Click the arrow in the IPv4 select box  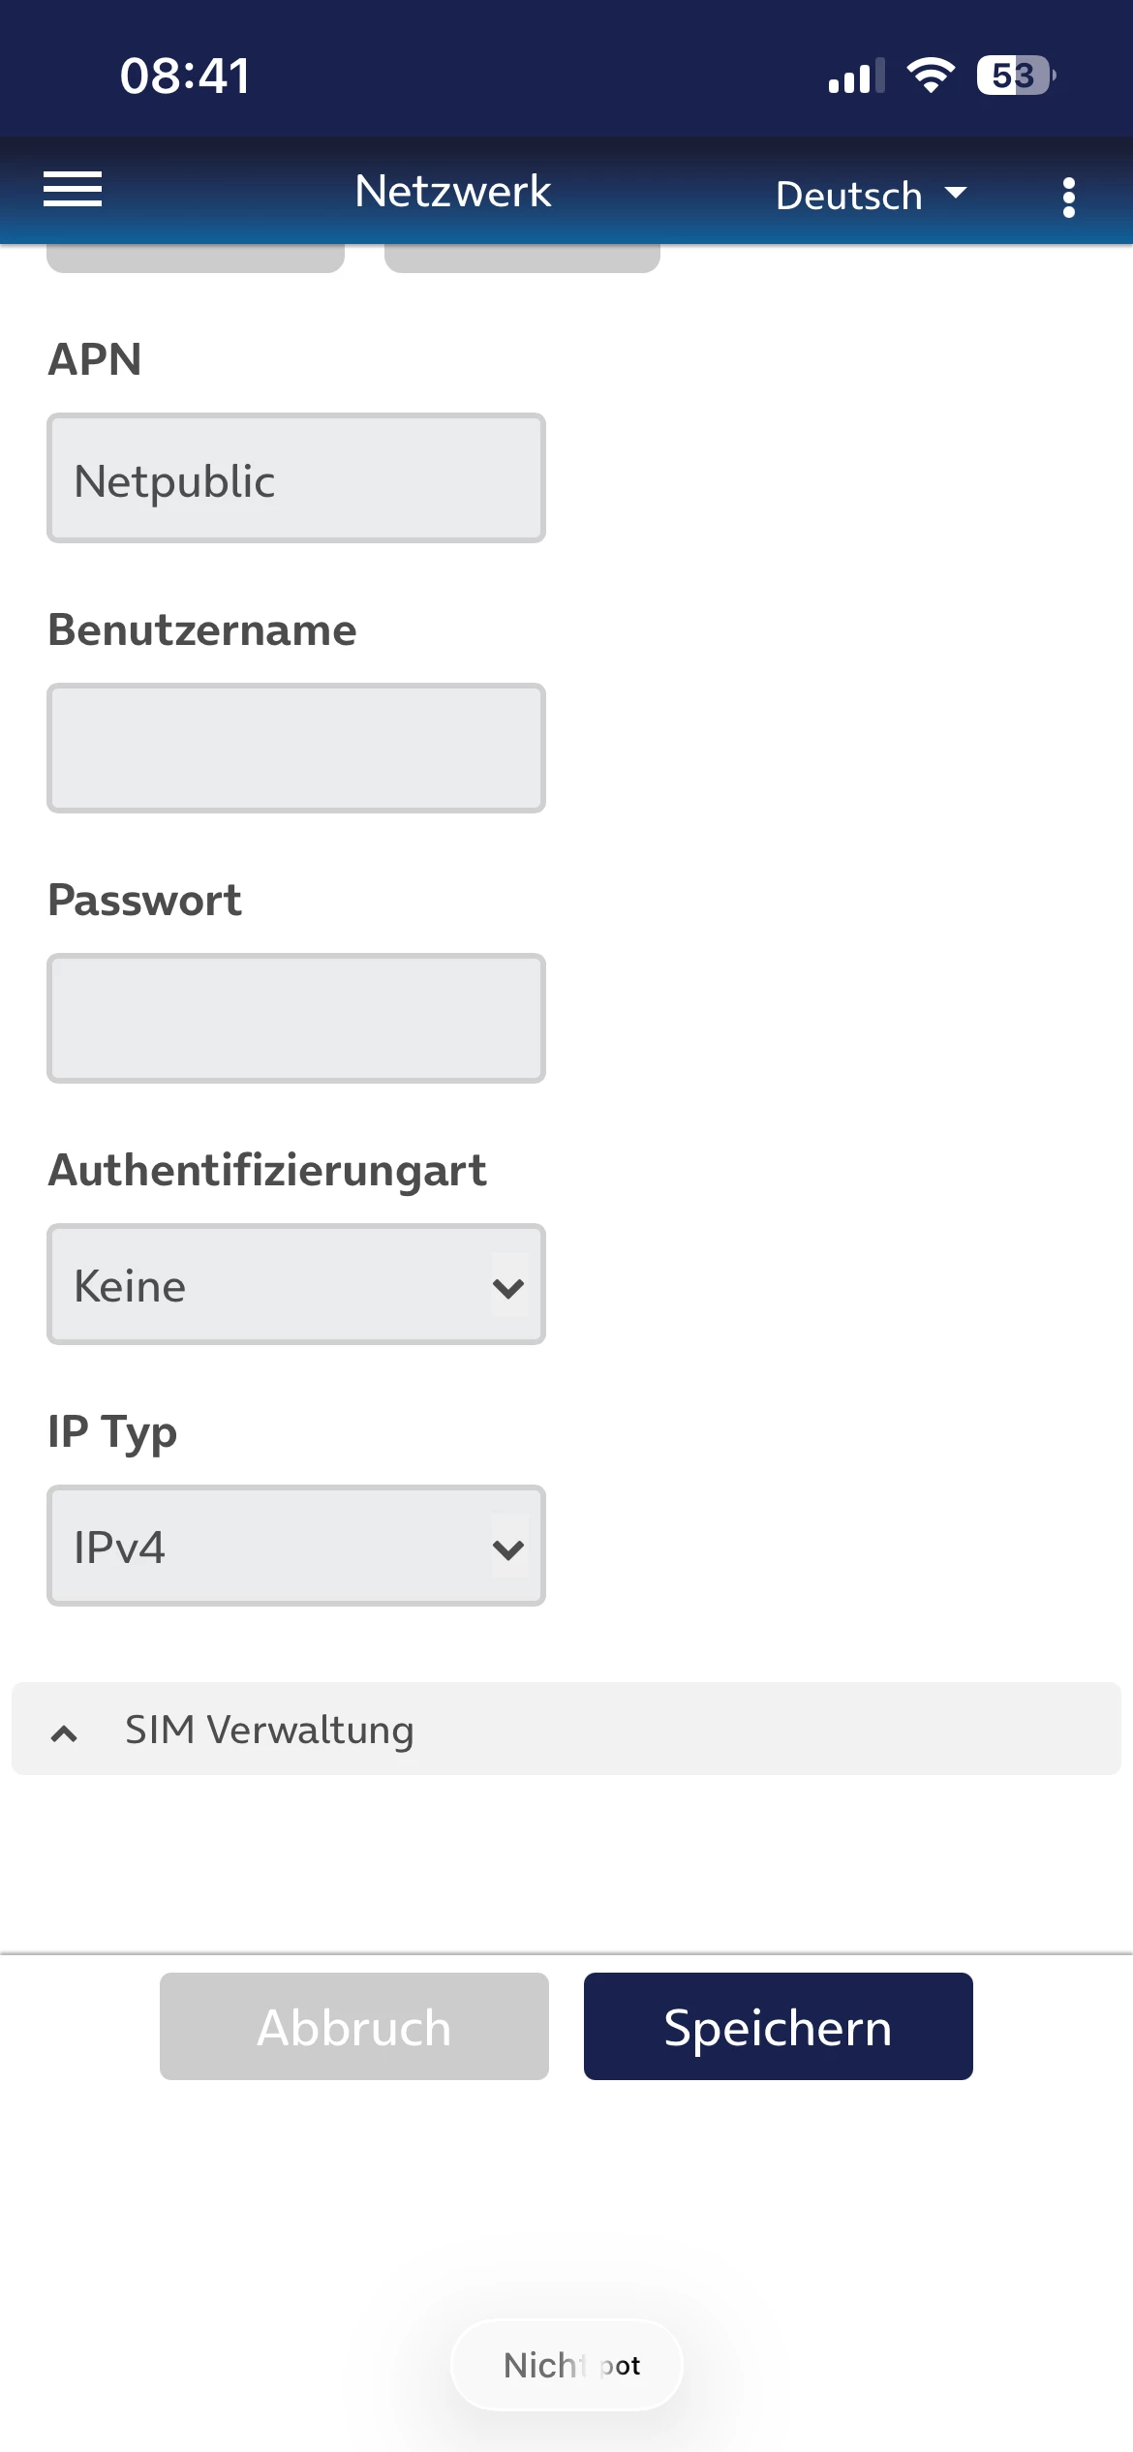coord(508,1548)
